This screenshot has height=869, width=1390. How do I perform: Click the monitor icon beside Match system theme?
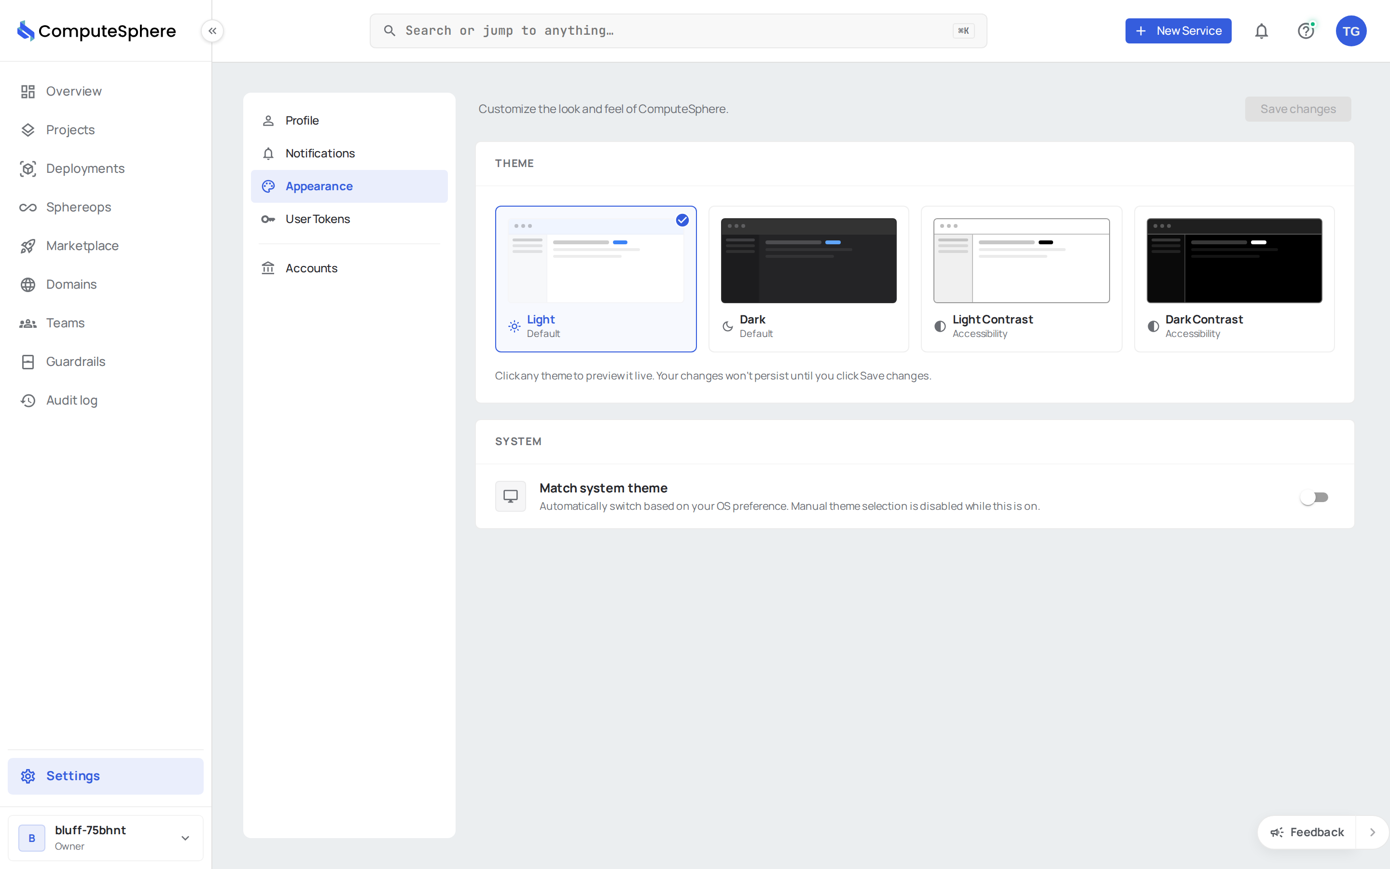511,496
